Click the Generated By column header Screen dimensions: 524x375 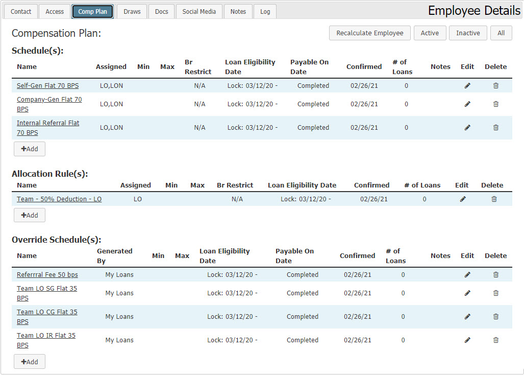[x=115, y=256]
